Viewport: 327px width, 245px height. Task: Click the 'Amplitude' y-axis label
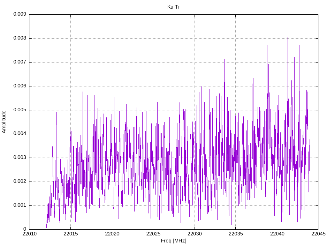4,122
